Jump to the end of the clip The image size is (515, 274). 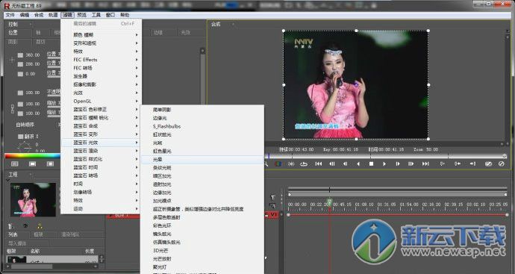click(425, 164)
